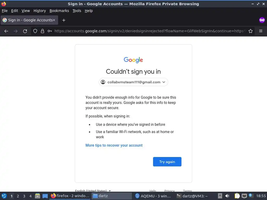This screenshot has width=267, height=200.
Task: Expand the collabvmsteam111@gmail.com account selector
Action: point(133,82)
